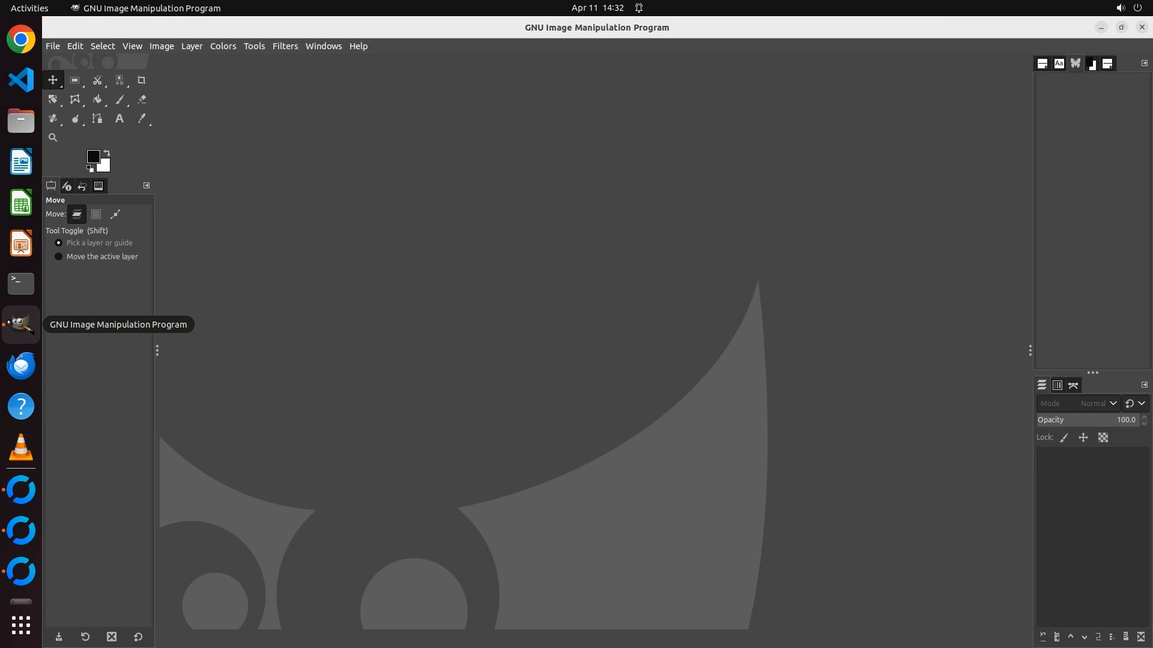The width and height of the screenshot is (1153, 648).
Task: Click the Opacity slider field
Action: [1087, 420]
